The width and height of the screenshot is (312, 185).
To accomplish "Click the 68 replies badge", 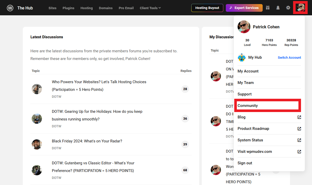I will 185,170.
